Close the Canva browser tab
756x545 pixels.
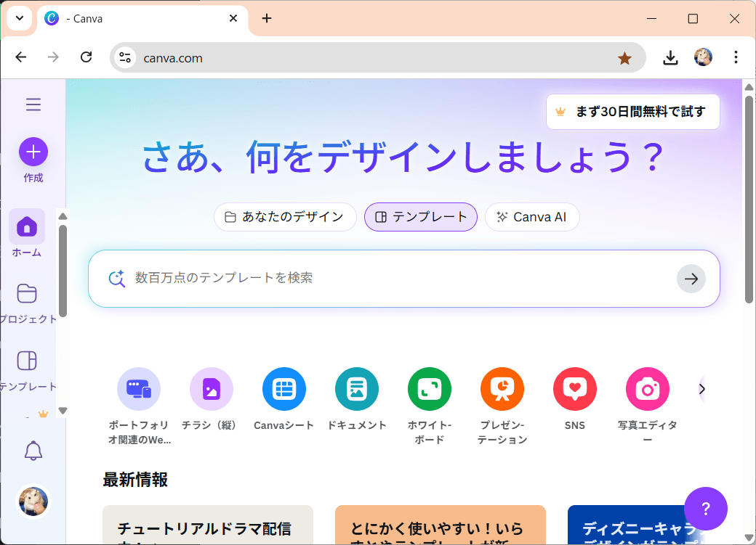click(x=233, y=18)
